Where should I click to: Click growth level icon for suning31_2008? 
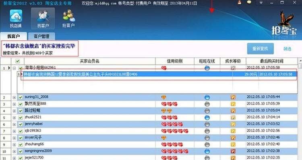[x=233, y=97]
